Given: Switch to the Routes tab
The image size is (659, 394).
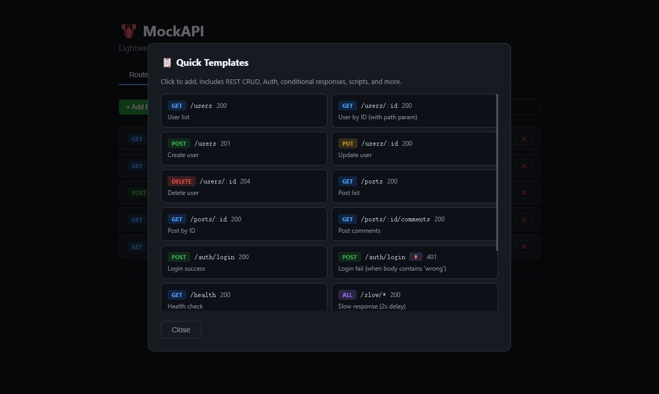Looking at the screenshot, I should tap(139, 75).
